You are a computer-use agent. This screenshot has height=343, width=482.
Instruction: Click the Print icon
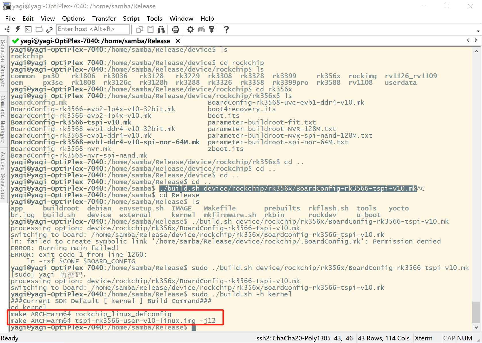coord(176,29)
